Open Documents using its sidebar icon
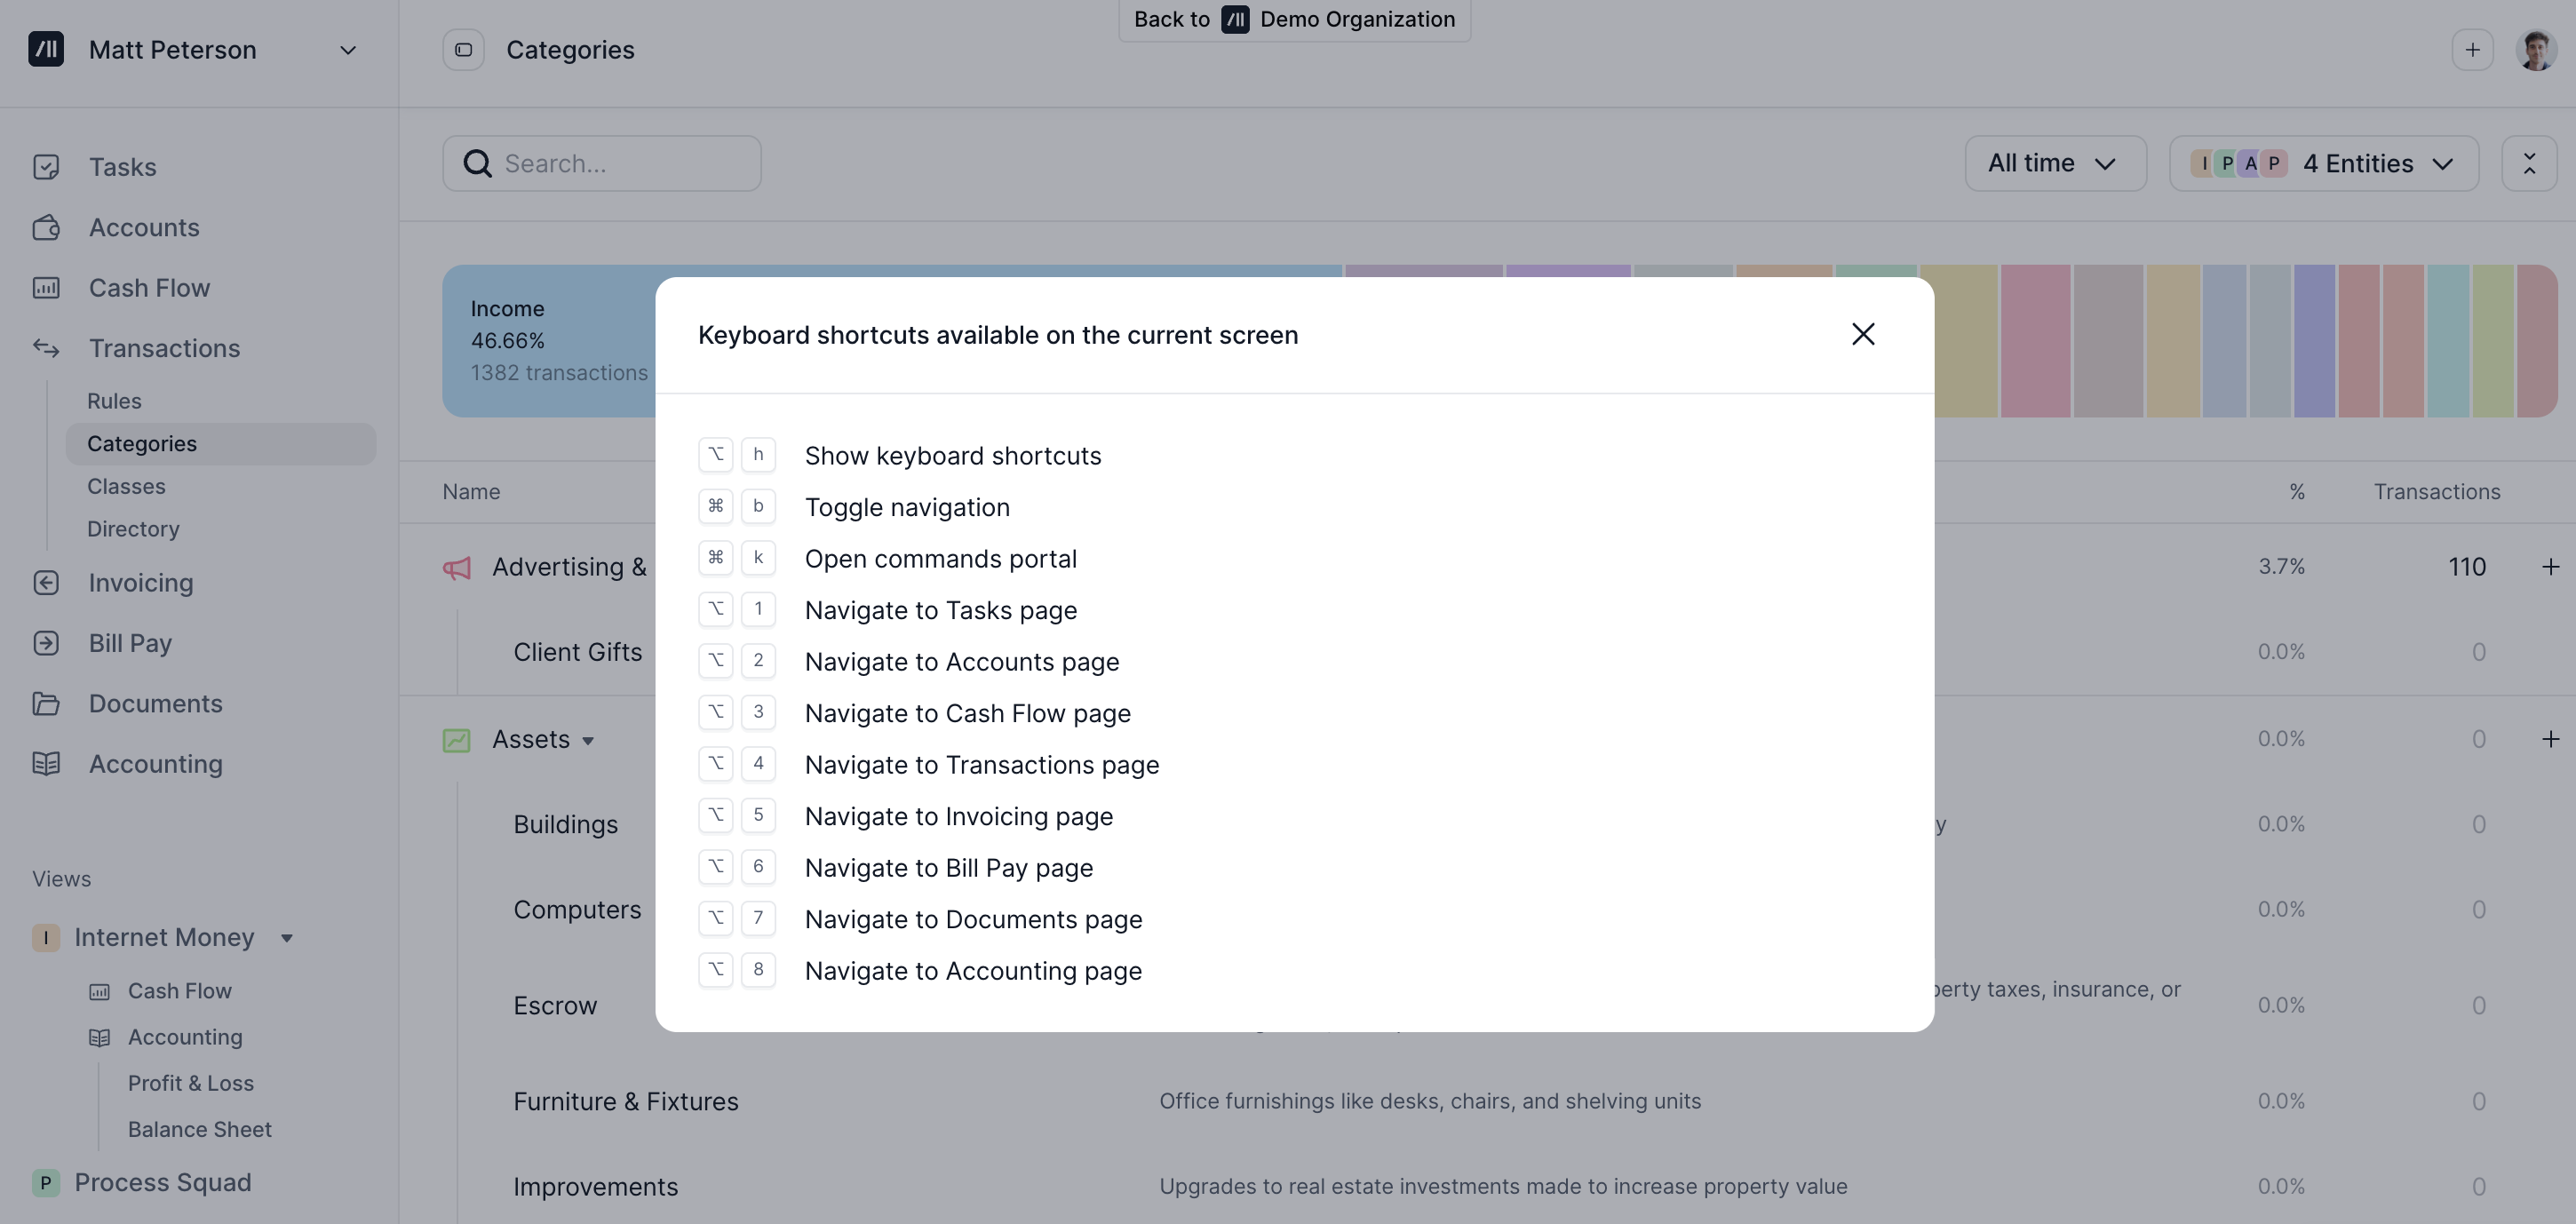2576x1224 pixels. [x=46, y=703]
